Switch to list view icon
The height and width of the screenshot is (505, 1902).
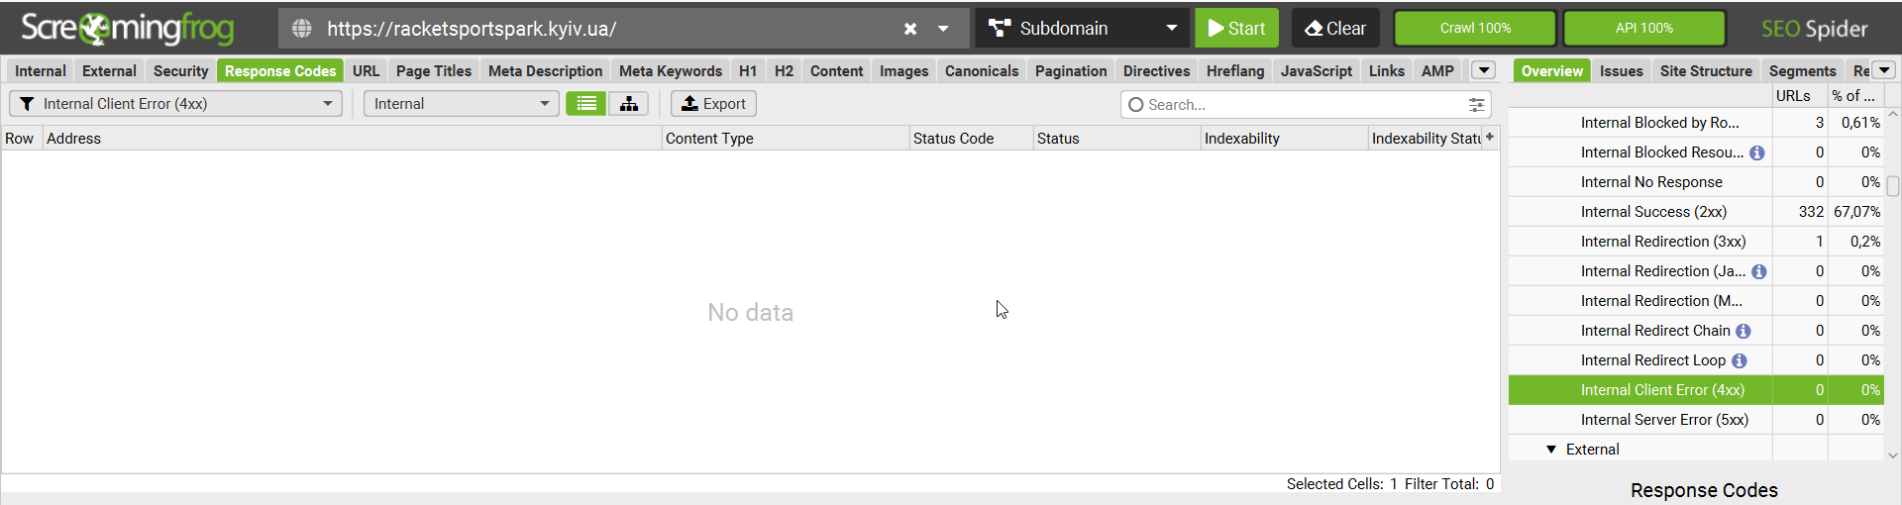pyautogui.click(x=586, y=104)
